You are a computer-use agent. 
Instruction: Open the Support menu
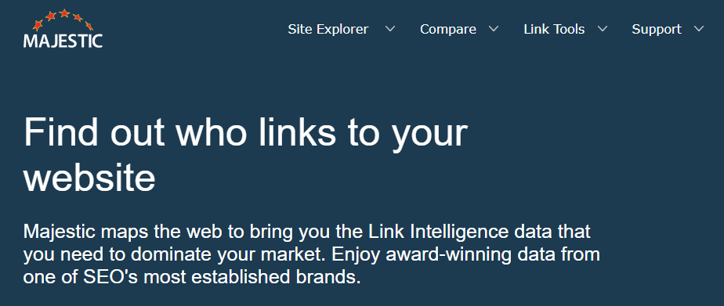coord(656,29)
